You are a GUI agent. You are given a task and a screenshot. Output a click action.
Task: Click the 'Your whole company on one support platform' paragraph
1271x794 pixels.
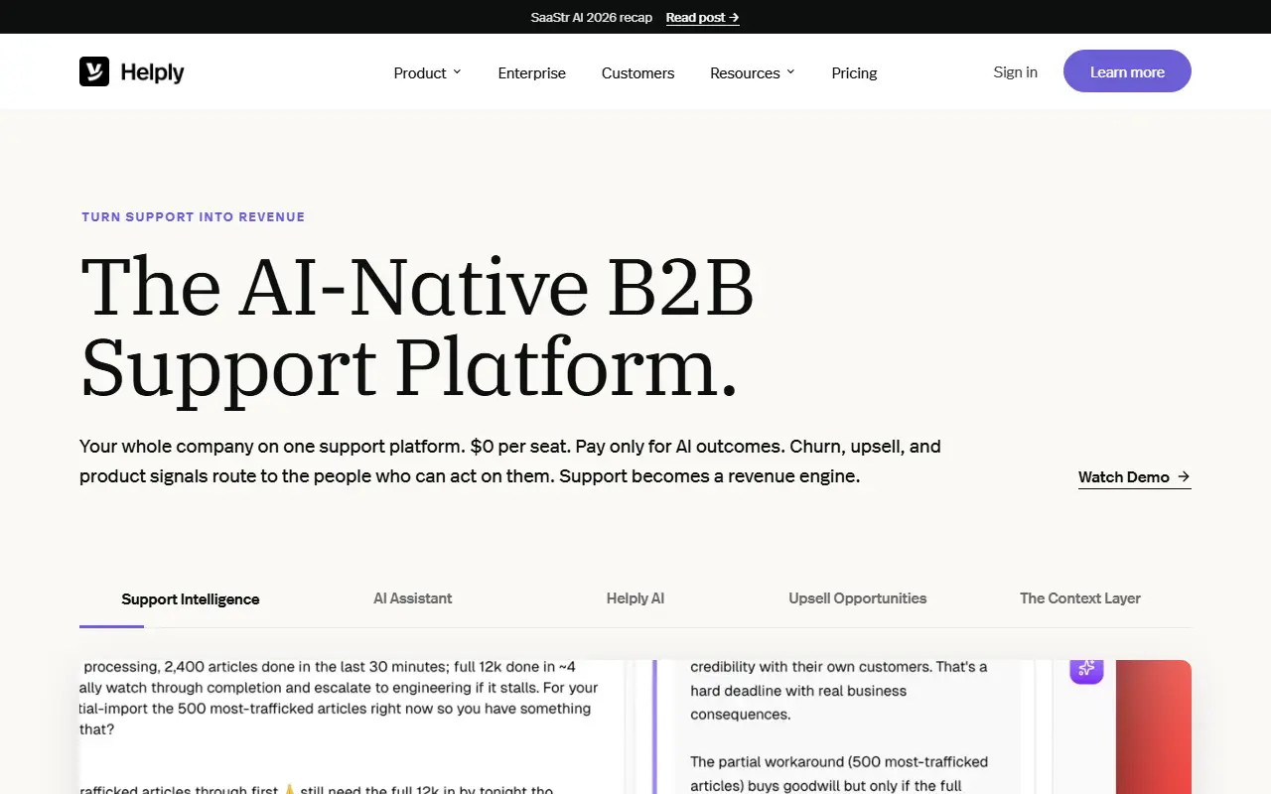510,462
